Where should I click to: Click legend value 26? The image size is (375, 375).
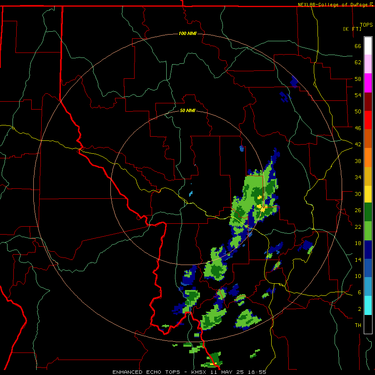click(x=358, y=210)
